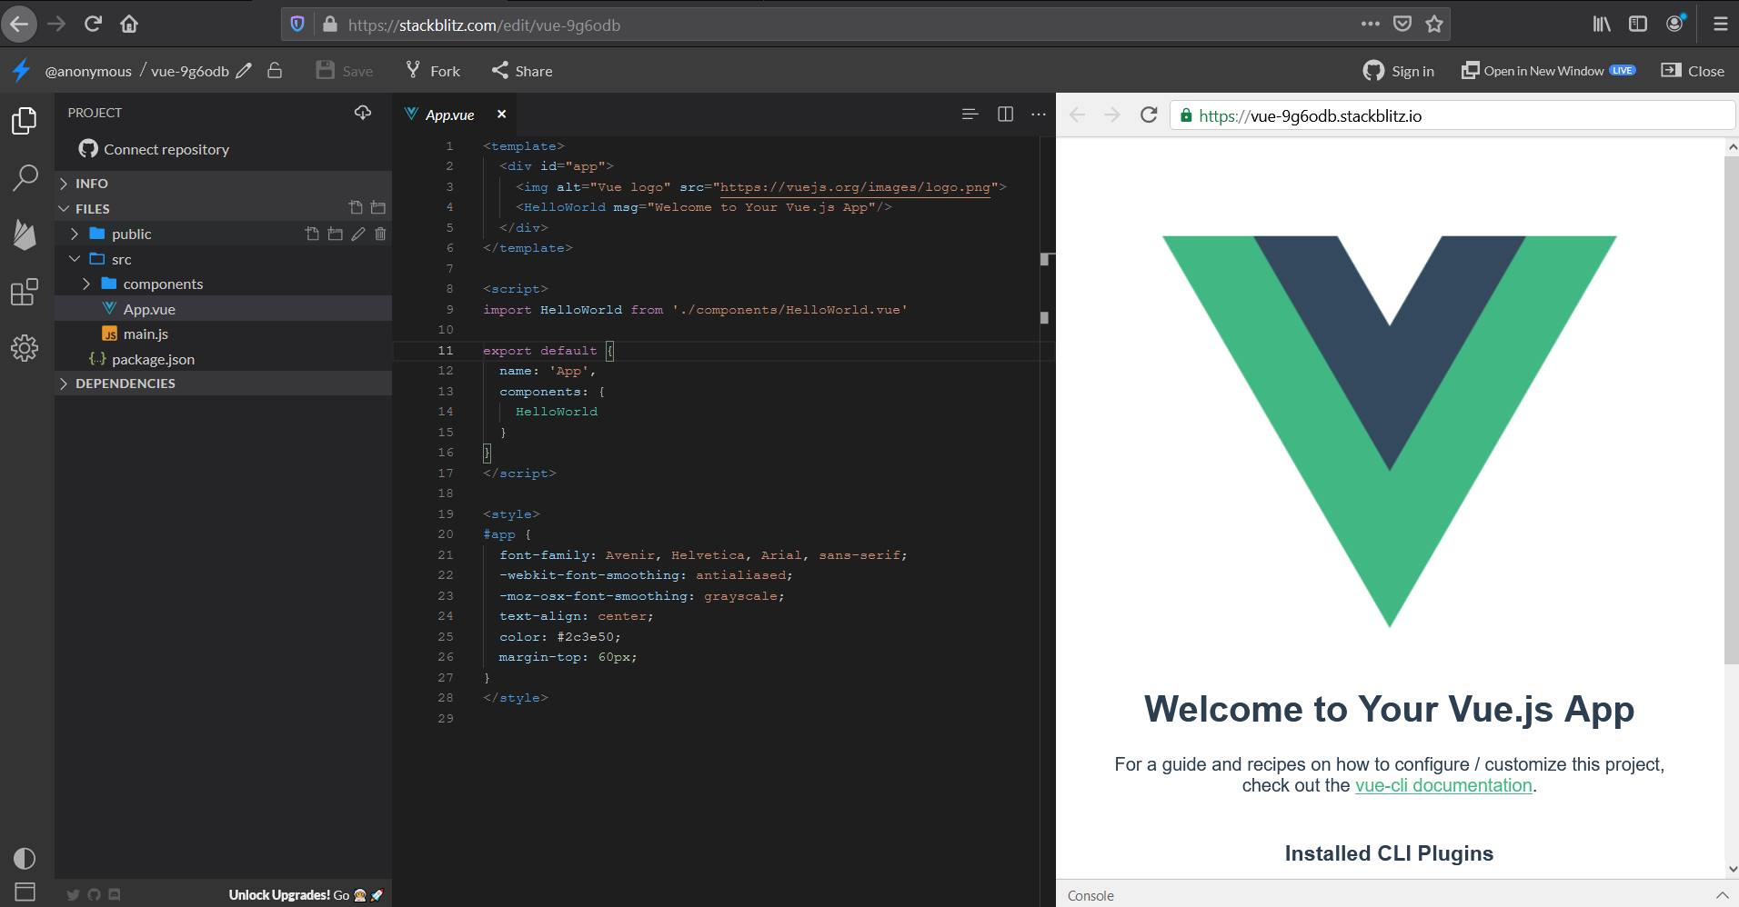Click the preview URL address field
This screenshot has height=907, width=1739.
(x=1452, y=115)
